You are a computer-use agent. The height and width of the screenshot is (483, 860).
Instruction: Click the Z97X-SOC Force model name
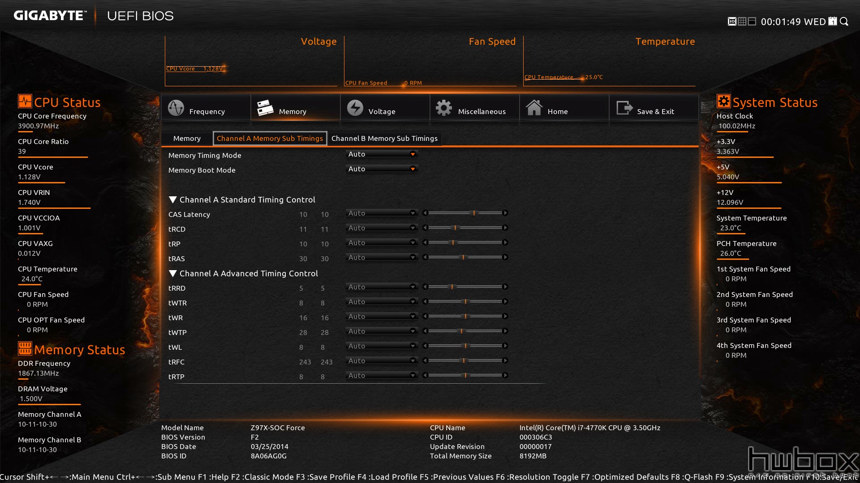tap(278, 428)
